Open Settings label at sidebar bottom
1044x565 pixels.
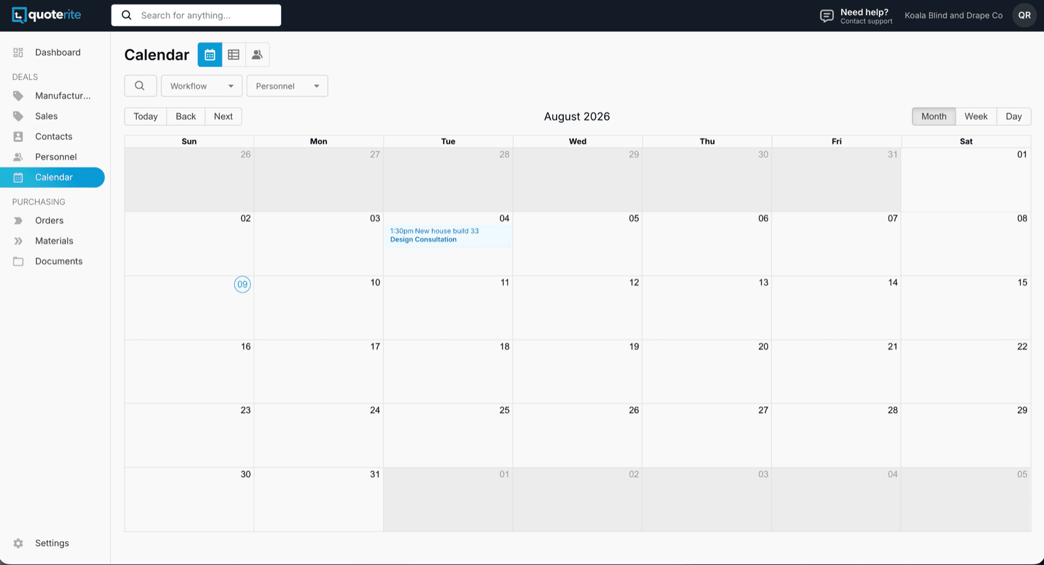click(x=52, y=543)
